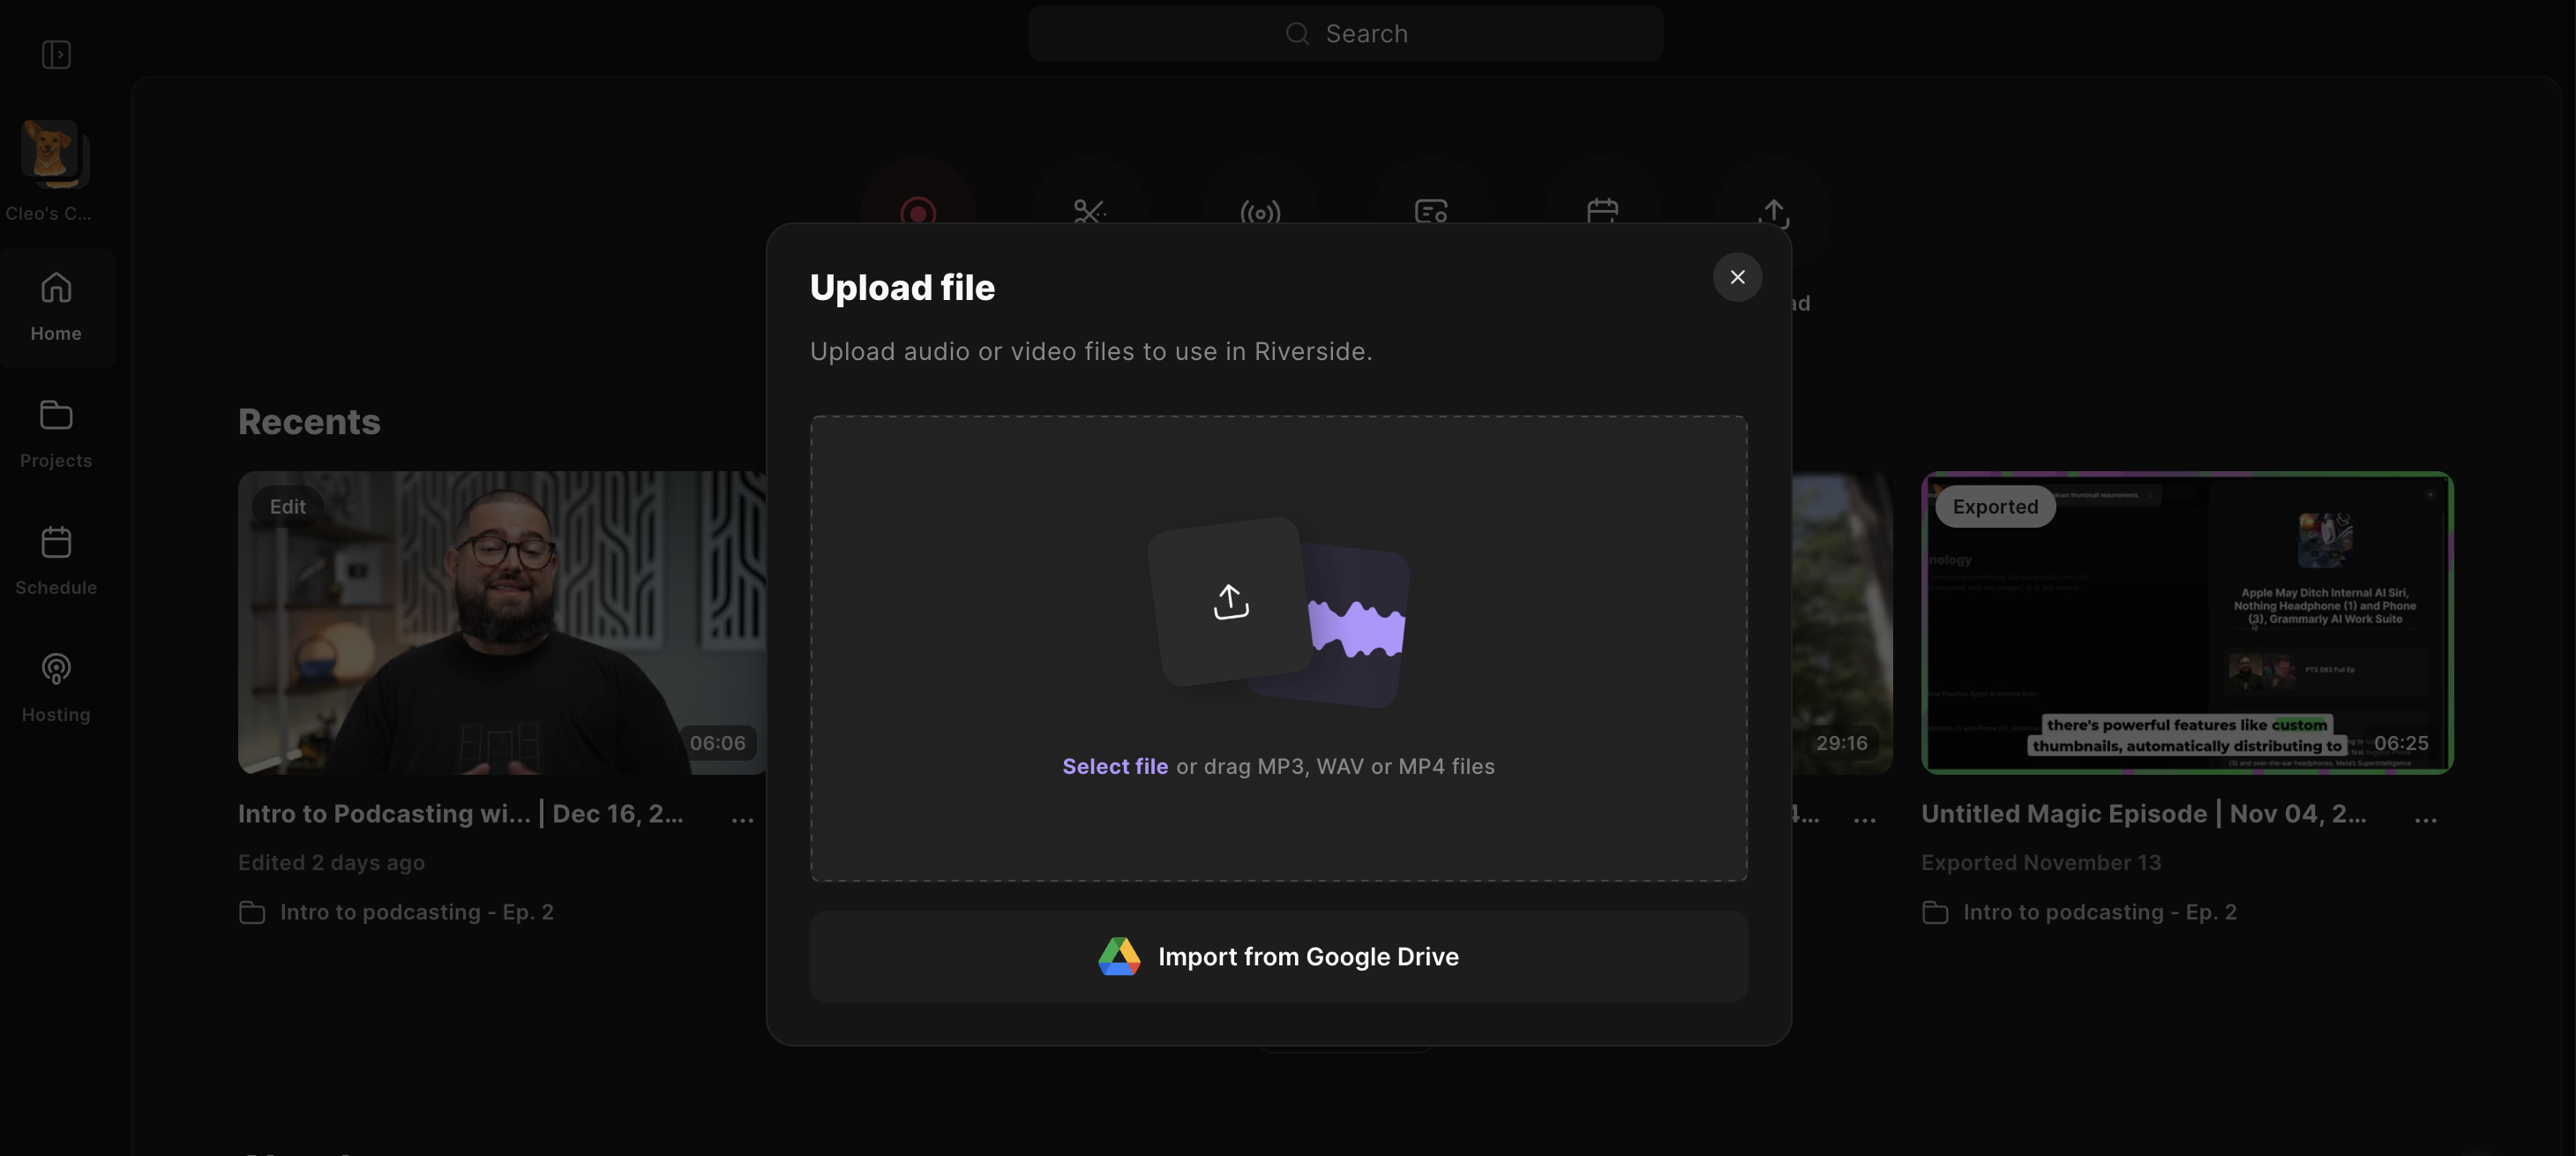The width and height of the screenshot is (2576, 1156).
Task: Open more options for Intro to Podcasting
Action: [742, 817]
